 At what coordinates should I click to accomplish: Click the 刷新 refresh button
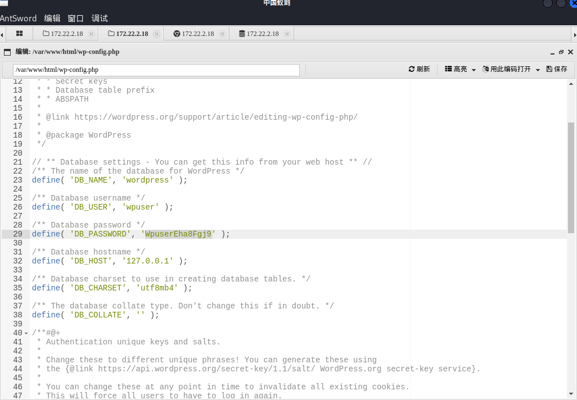tap(419, 69)
